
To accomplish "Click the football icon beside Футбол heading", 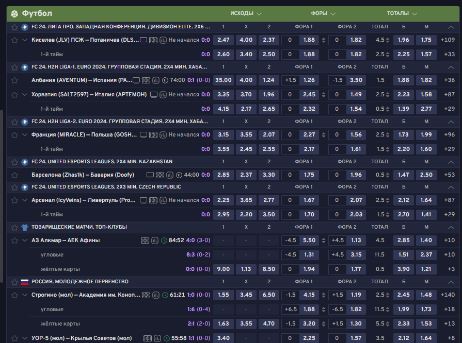I will pyautogui.click(x=14, y=13).
